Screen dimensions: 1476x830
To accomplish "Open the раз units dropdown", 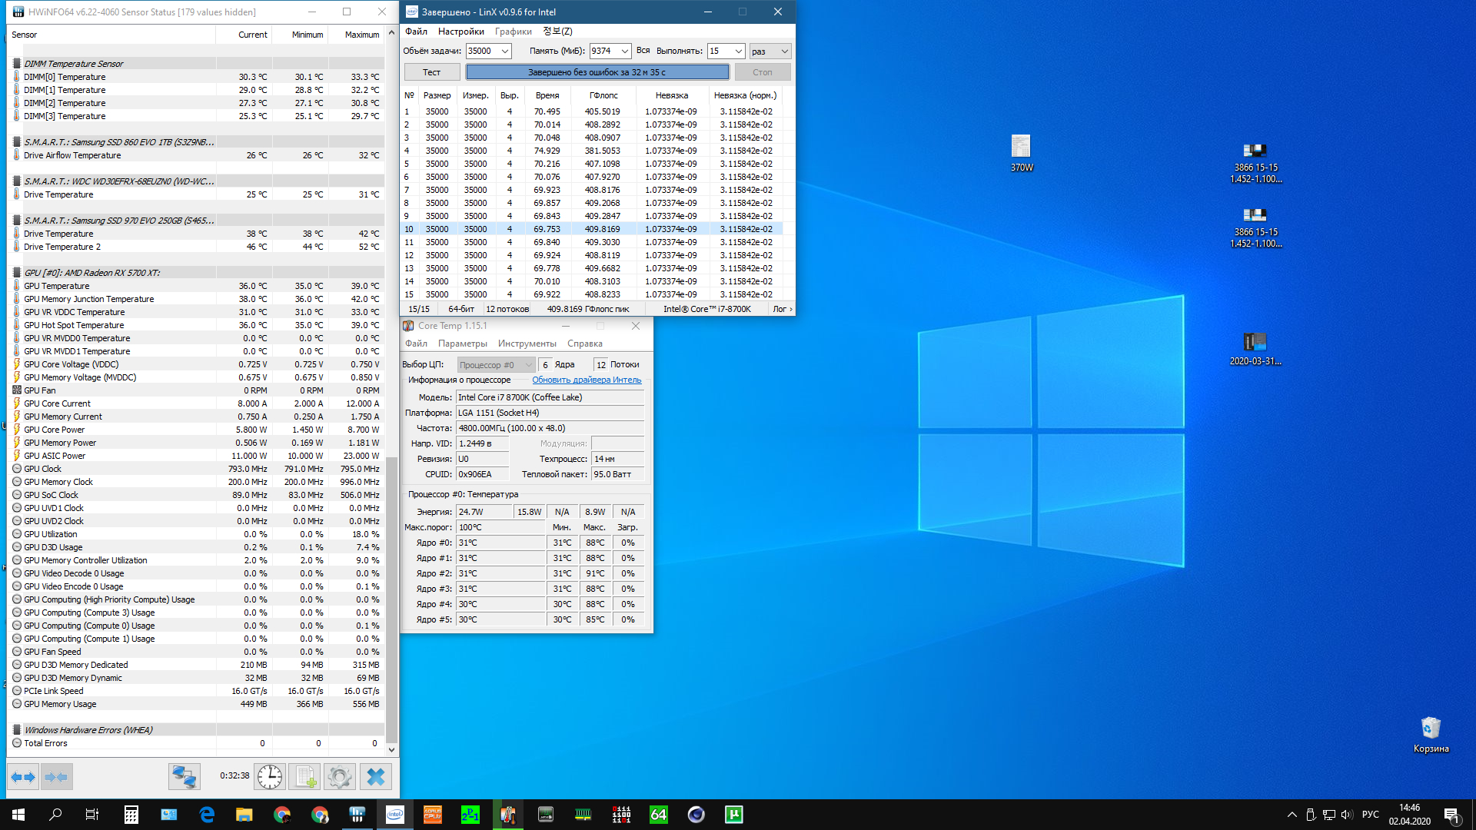I will pos(784,51).
